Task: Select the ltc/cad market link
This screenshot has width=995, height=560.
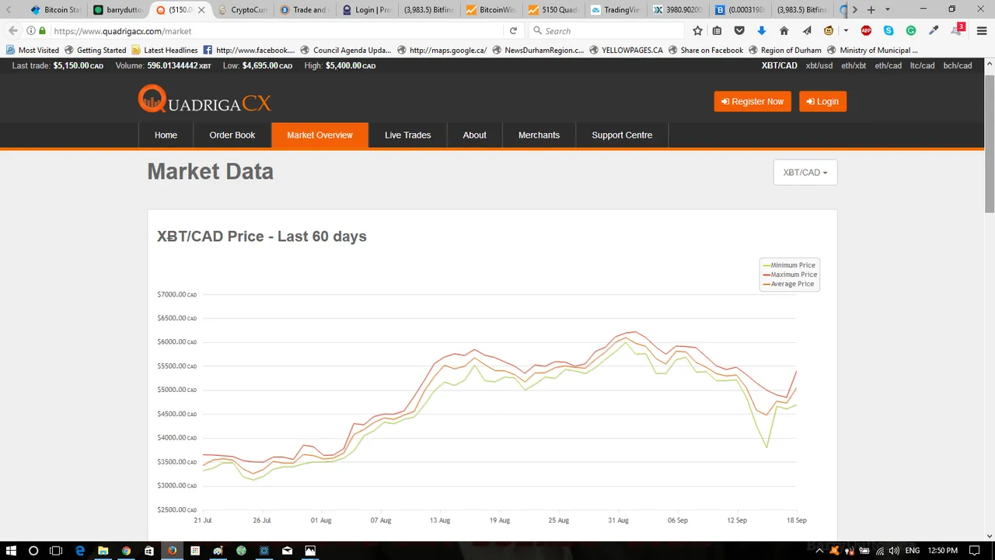Action: tap(923, 65)
